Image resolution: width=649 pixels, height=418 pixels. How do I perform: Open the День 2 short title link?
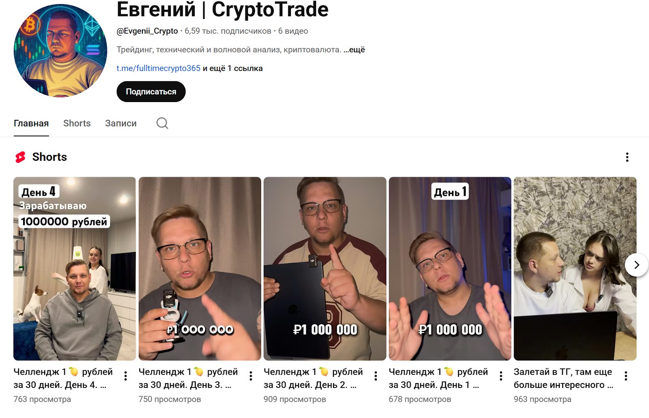(x=313, y=378)
